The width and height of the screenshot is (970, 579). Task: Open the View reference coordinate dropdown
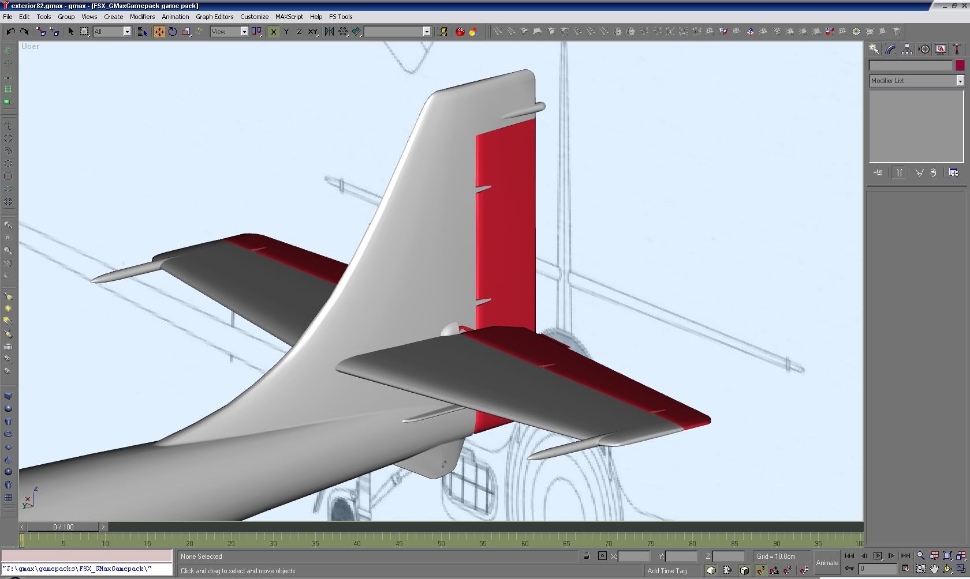click(244, 32)
